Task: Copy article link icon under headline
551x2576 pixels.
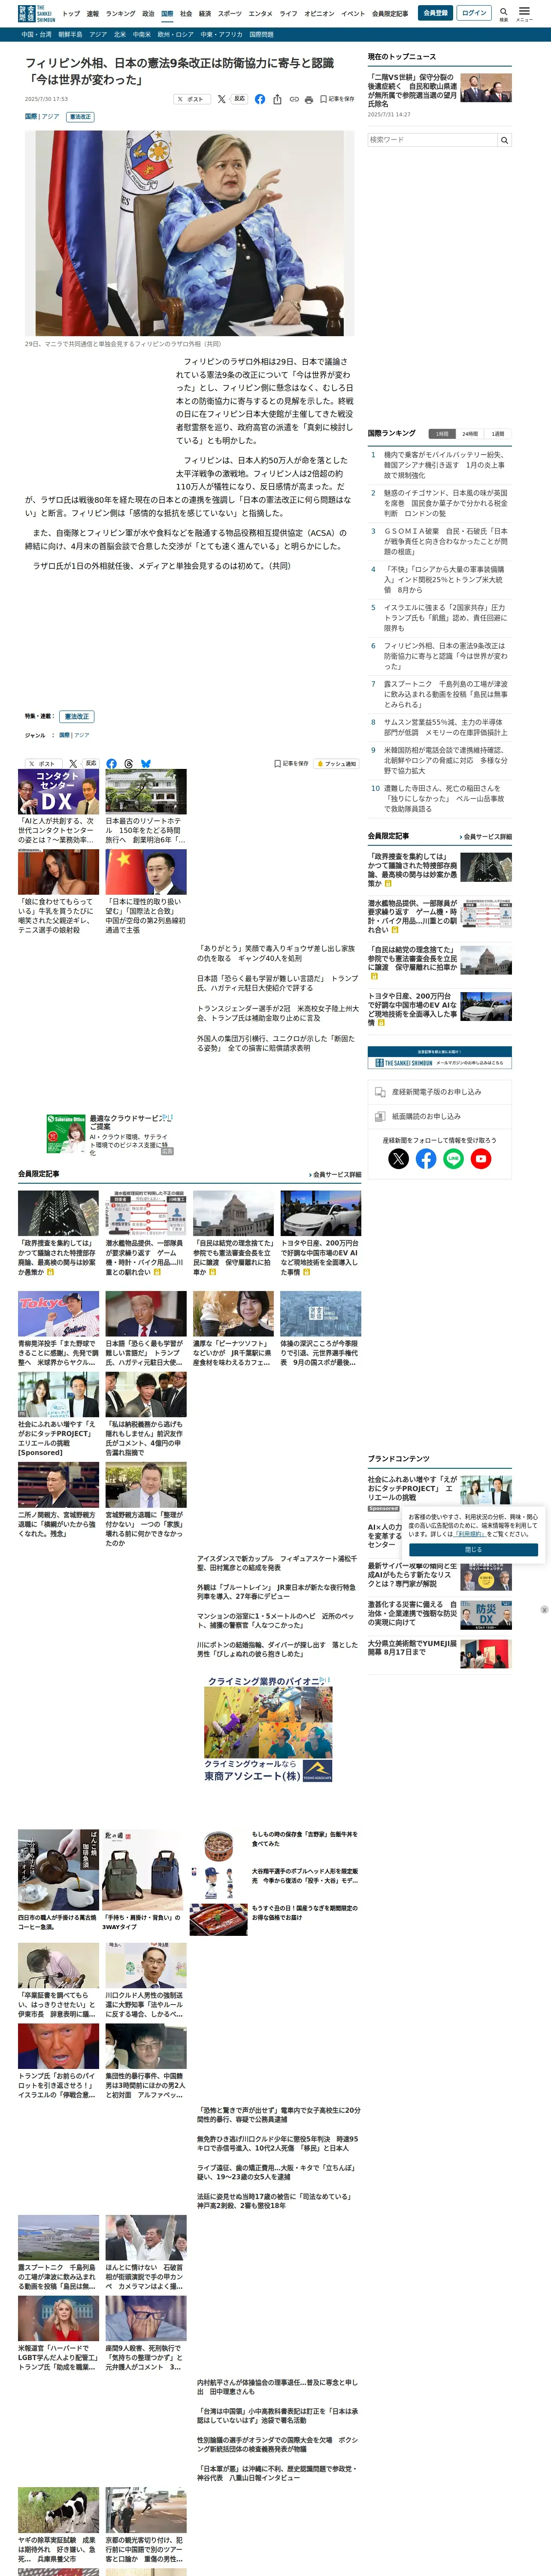Action: [x=294, y=99]
